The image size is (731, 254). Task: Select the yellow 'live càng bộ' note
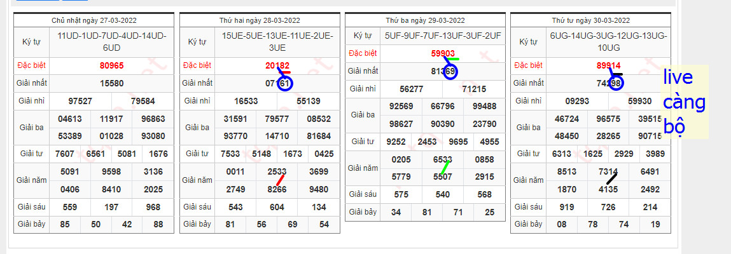[x=684, y=102]
